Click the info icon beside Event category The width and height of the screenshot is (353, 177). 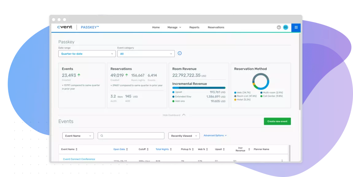click(x=179, y=53)
